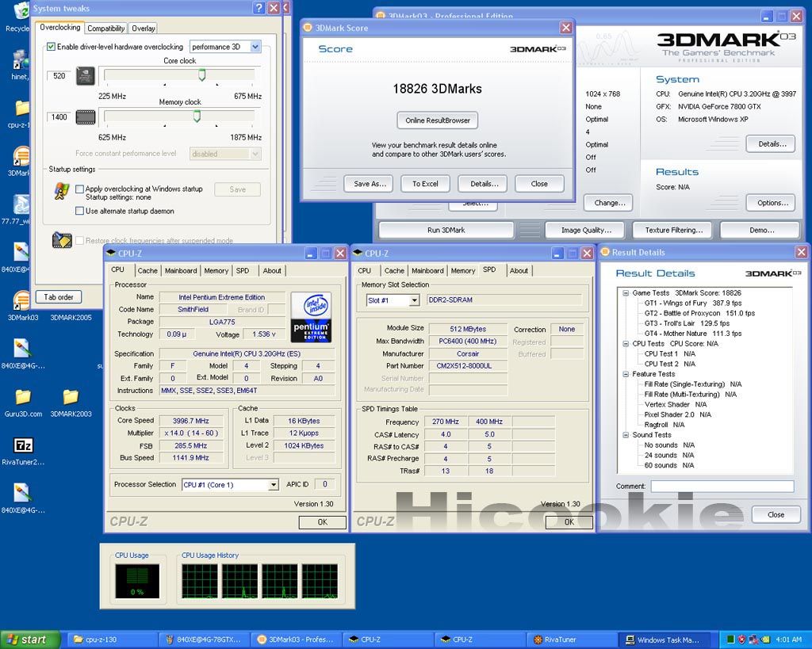Collapse the Sound Tests tree node

click(626, 435)
